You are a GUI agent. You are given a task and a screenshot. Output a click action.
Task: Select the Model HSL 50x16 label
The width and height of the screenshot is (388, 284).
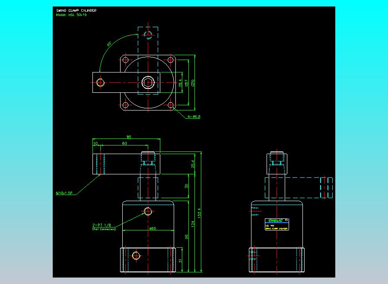[71, 15]
